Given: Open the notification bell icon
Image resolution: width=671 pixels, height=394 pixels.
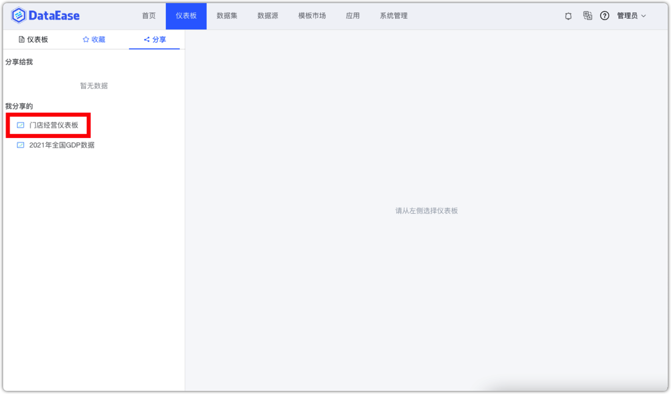Looking at the screenshot, I should pos(568,15).
